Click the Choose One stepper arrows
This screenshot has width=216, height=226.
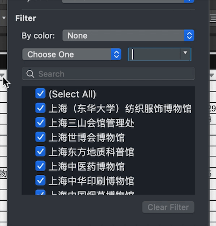coord(116,54)
